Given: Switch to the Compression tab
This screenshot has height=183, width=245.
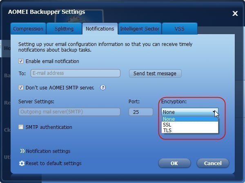Looking at the screenshot, I should tap(28, 29).
